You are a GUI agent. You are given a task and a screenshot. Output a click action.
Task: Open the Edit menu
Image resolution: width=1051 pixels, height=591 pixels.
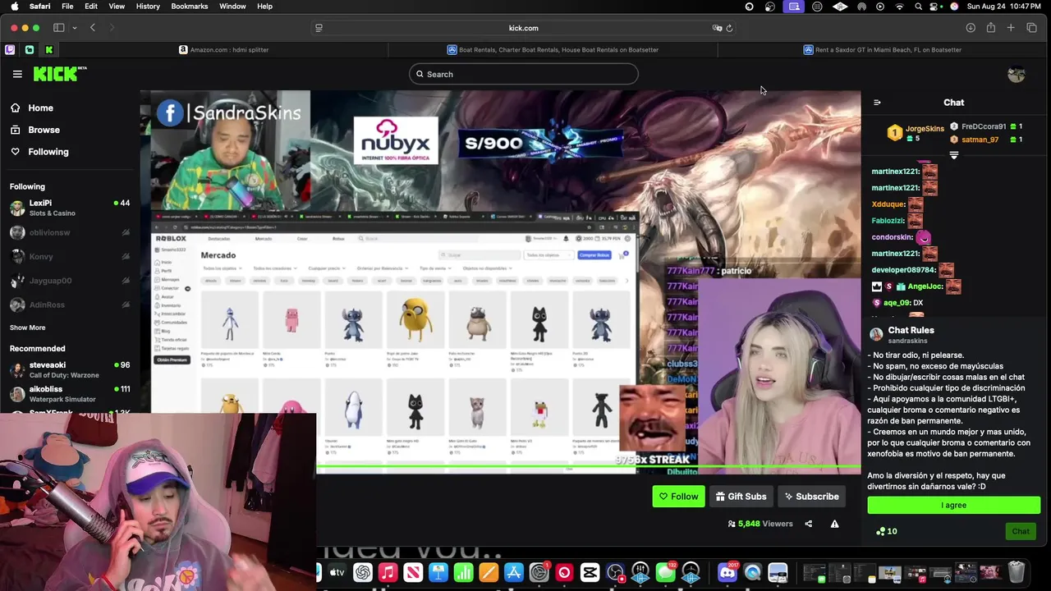tap(91, 6)
